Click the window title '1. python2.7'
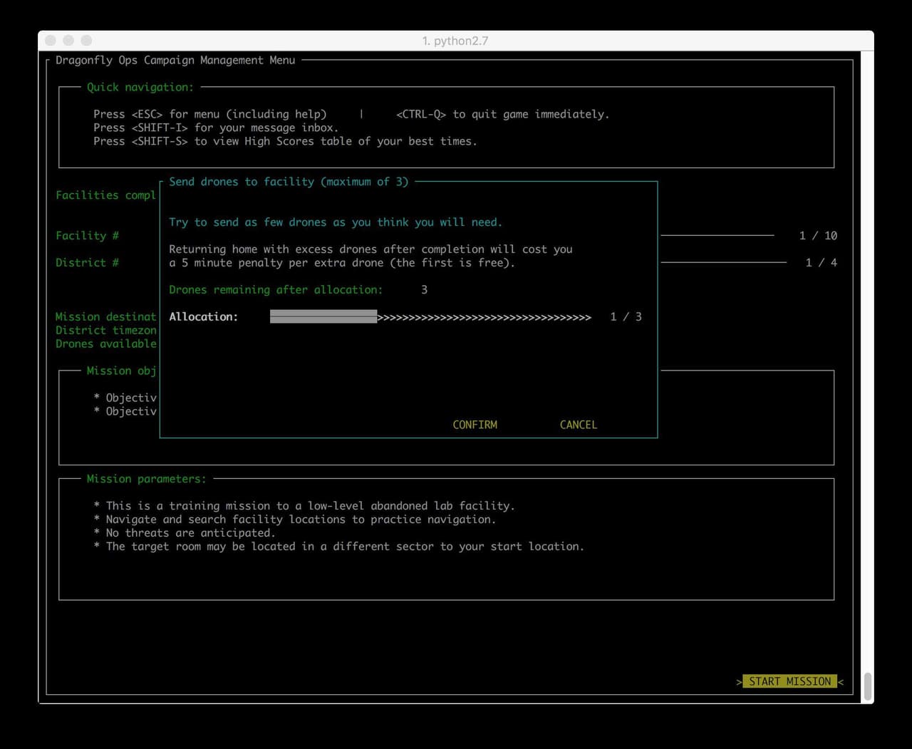Screen dimensions: 912x749 click(x=455, y=41)
